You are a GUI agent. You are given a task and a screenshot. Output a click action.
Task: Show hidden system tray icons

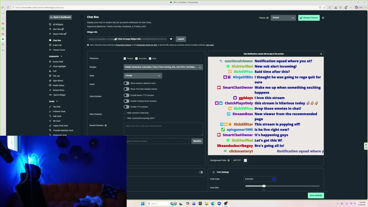[x=338, y=204]
